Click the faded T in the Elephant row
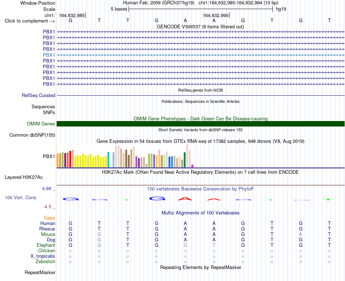 pyautogui.click(x=214, y=245)
